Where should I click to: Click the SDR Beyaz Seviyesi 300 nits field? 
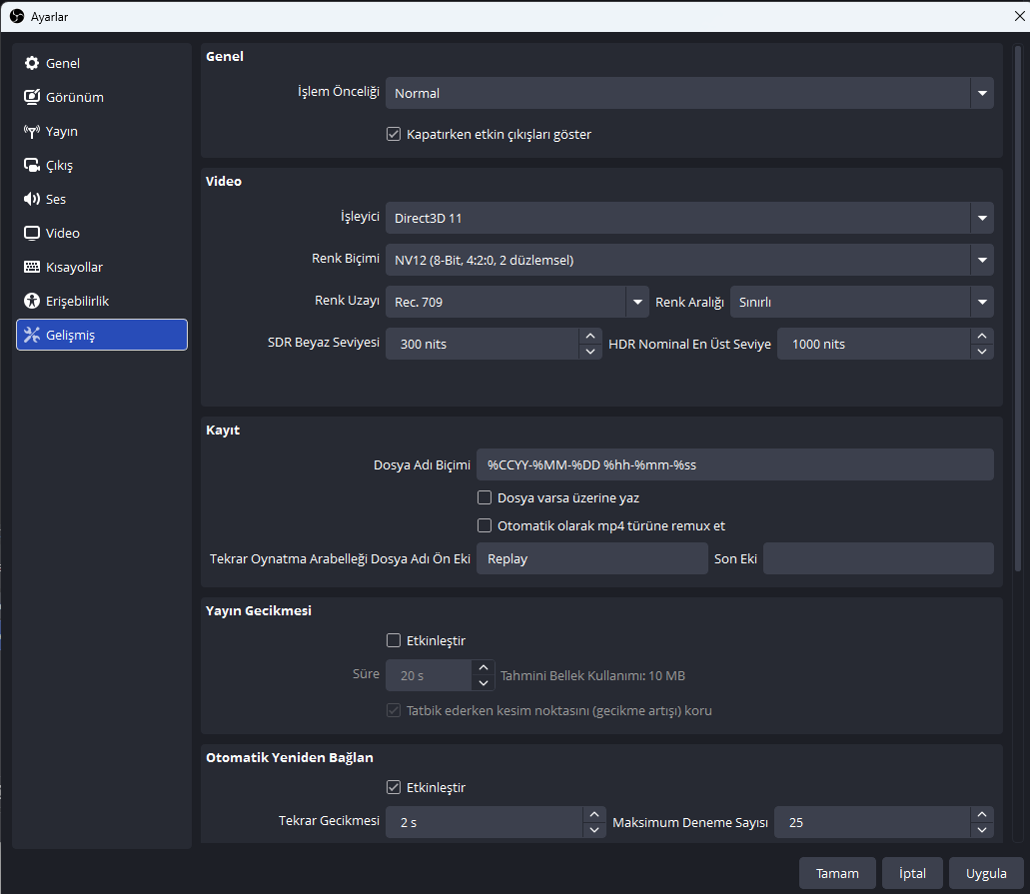pos(483,345)
